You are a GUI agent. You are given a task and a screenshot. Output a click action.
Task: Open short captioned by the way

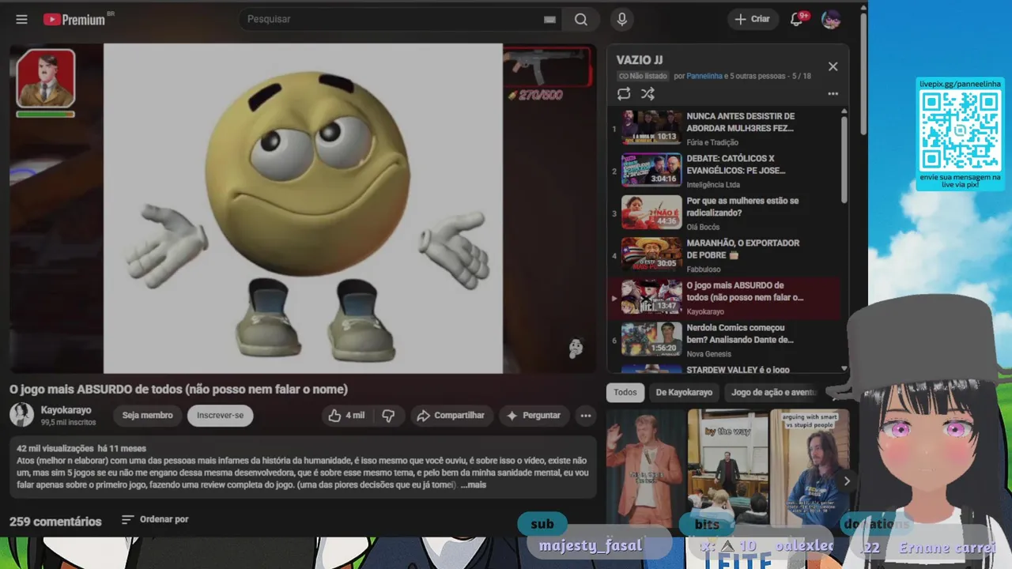[x=728, y=468]
